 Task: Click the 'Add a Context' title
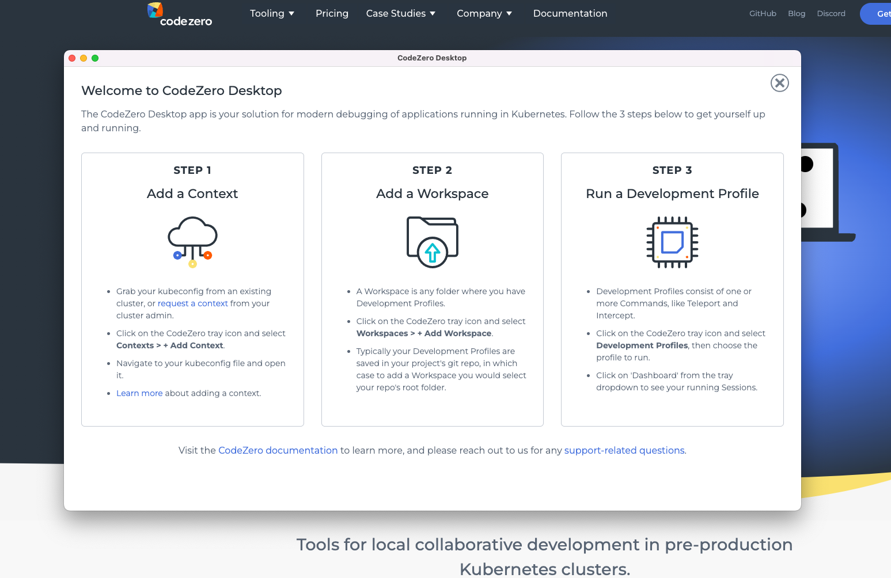(192, 194)
